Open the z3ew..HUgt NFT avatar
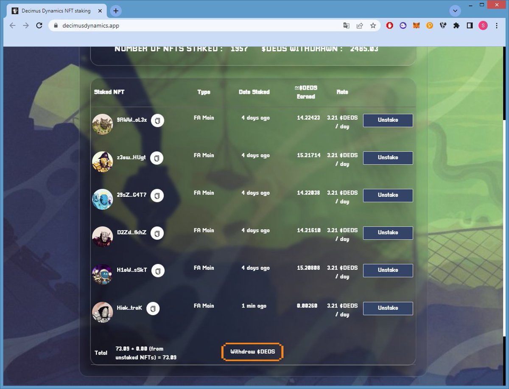Viewport: 509px width, 389px height. point(103,162)
